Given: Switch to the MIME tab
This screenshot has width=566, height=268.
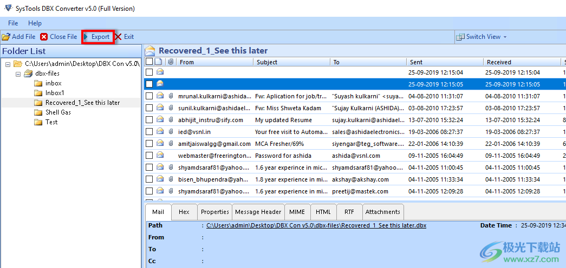Looking at the screenshot, I should tap(297, 212).
